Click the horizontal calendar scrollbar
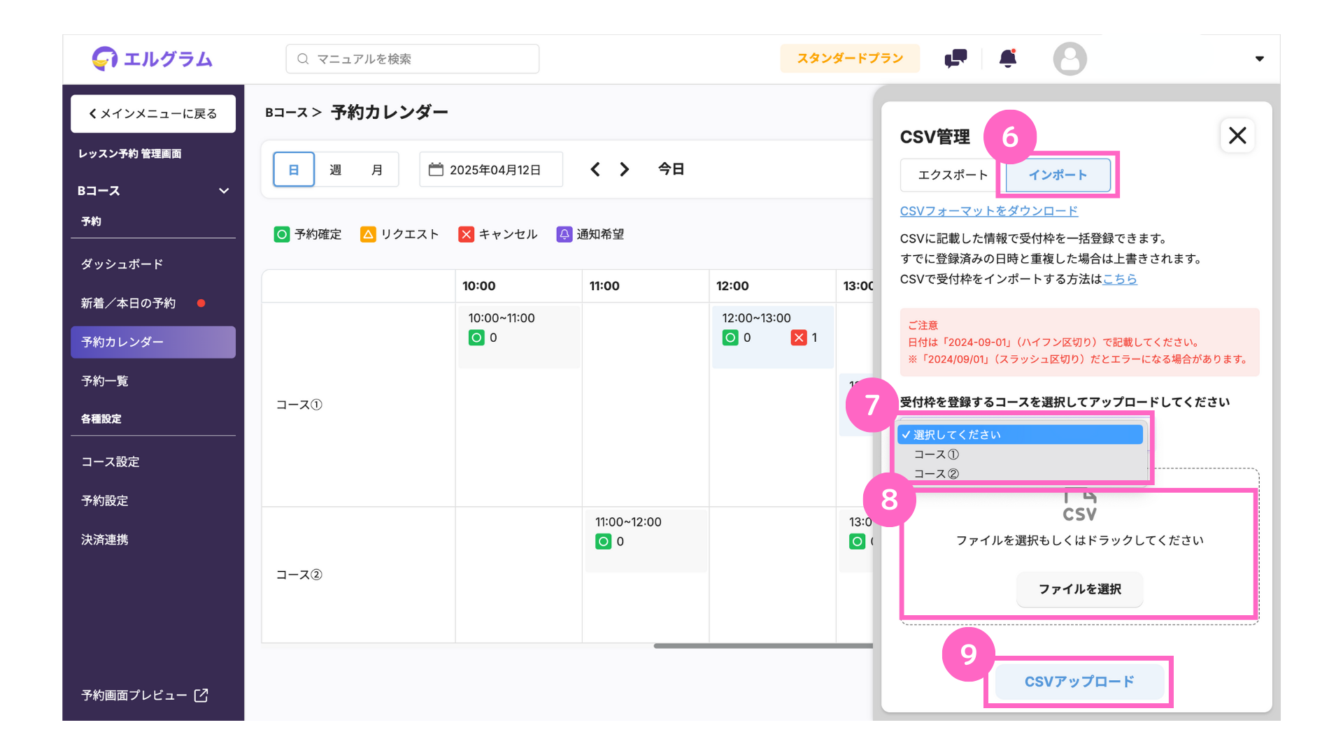Image resolution: width=1343 pixels, height=755 pixels. tap(762, 646)
